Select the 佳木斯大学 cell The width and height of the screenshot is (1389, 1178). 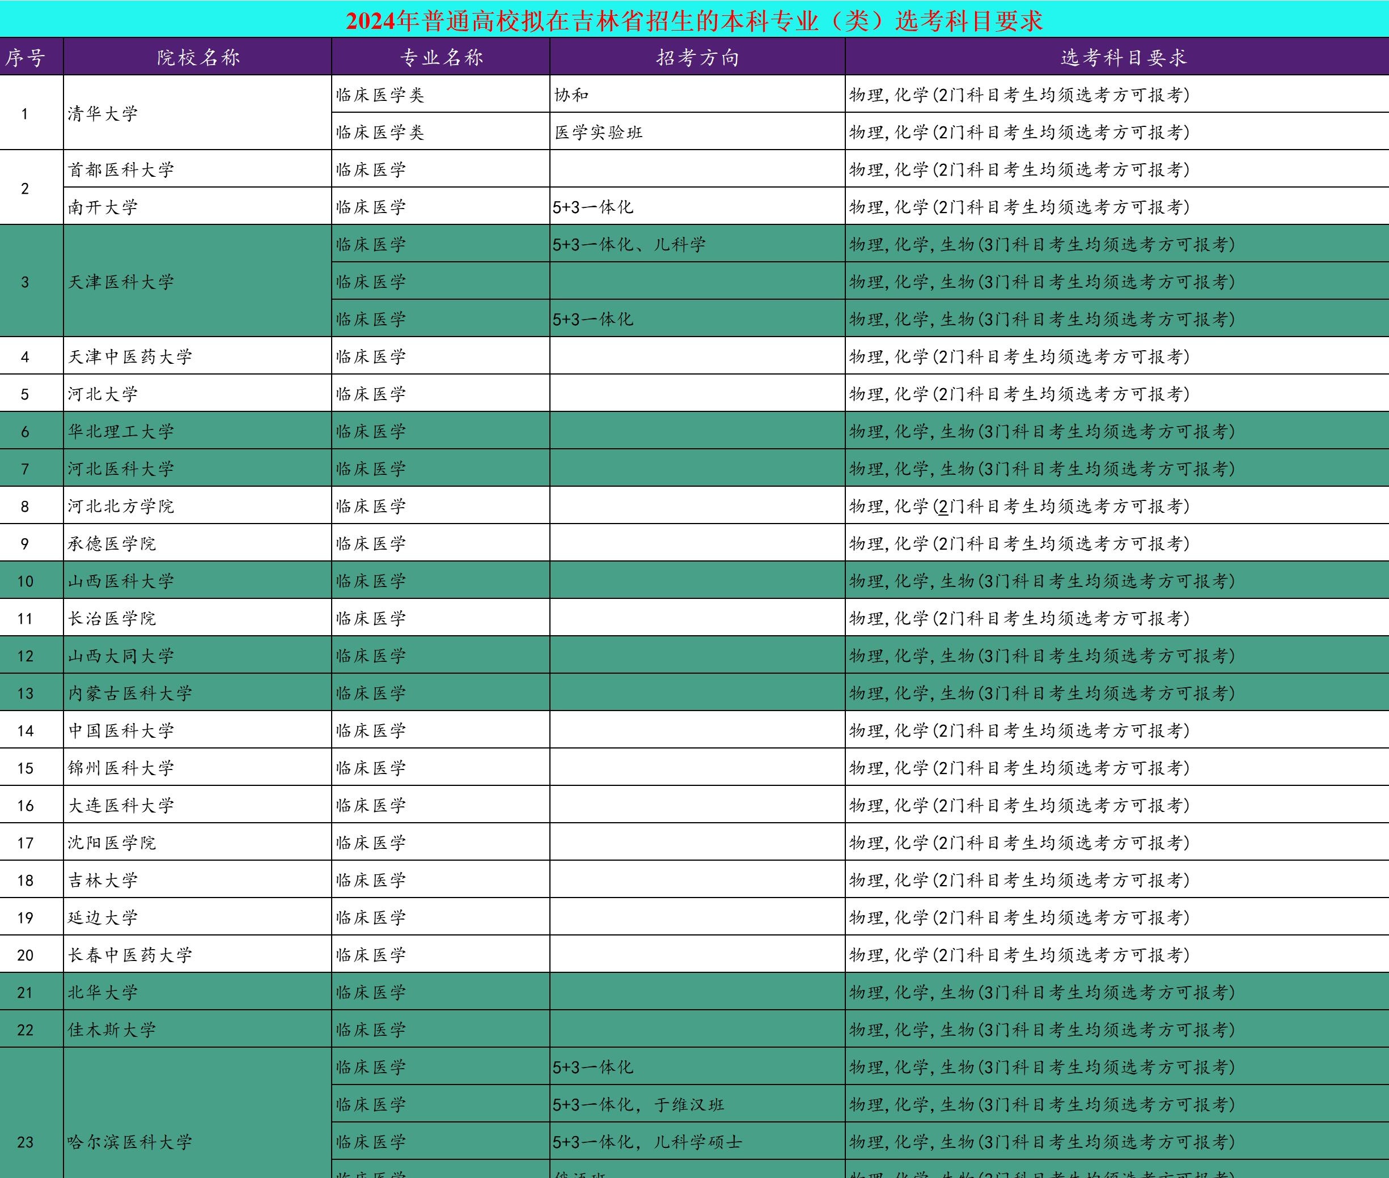(198, 1029)
